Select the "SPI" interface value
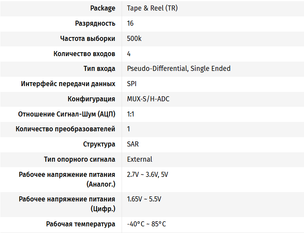Screen dimensions: 304x233 [x=132, y=84]
